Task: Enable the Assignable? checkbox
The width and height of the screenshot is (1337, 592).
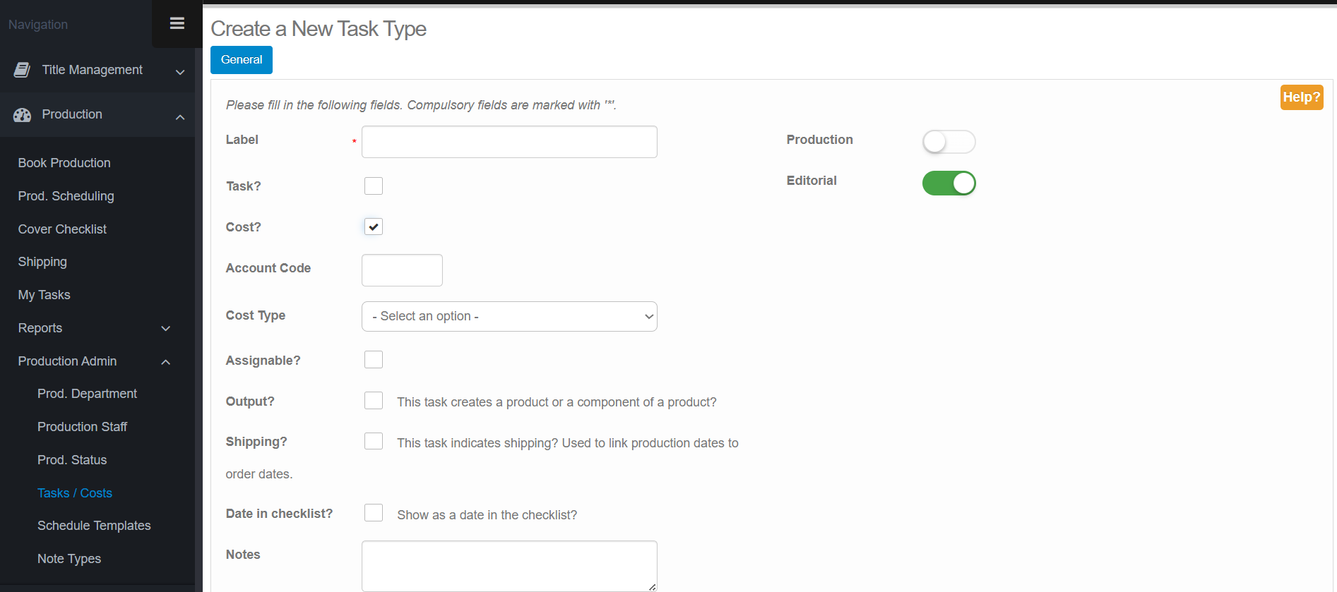Action: [374, 360]
